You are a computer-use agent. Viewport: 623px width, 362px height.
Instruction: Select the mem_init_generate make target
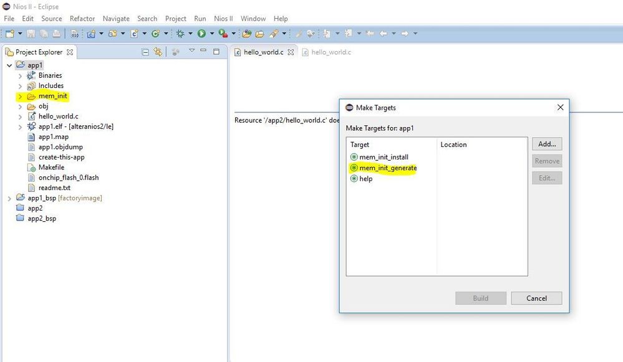(387, 168)
